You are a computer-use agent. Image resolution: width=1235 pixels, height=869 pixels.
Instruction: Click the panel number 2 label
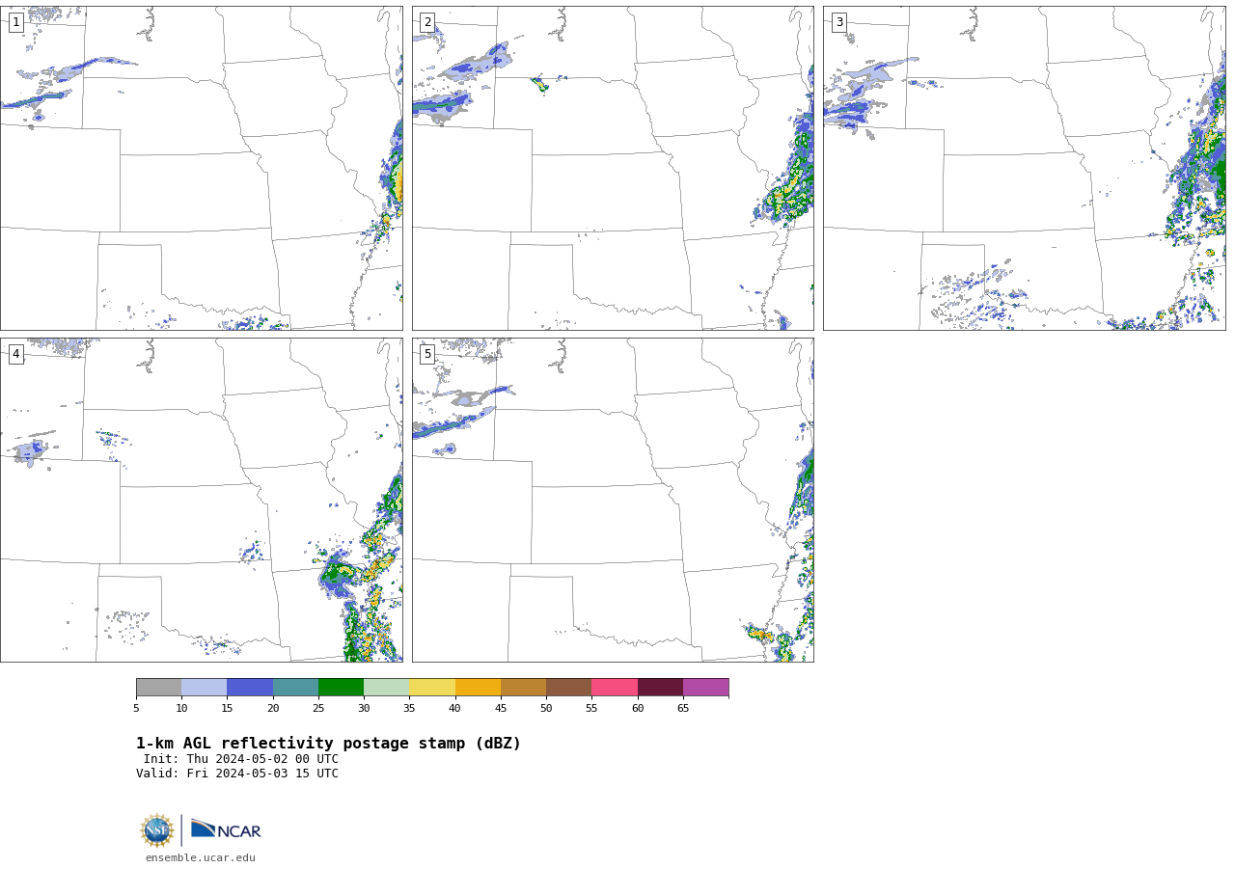coord(427,22)
